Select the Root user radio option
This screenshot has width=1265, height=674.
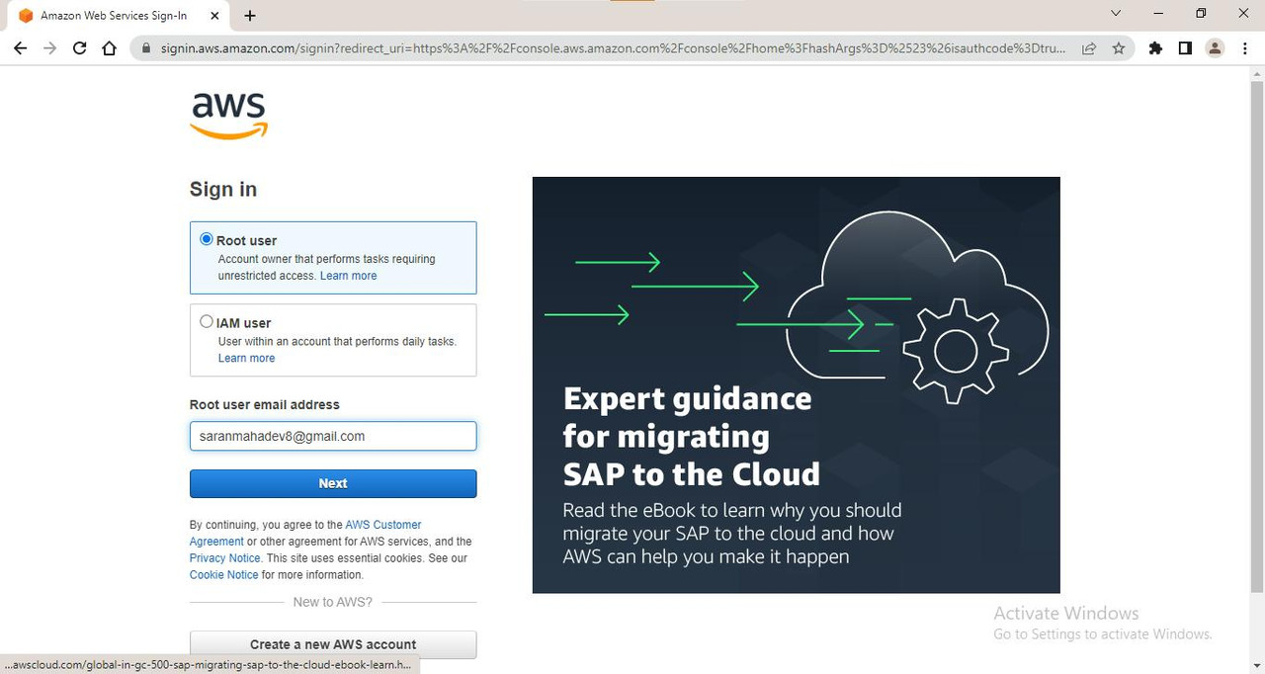coord(206,239)
